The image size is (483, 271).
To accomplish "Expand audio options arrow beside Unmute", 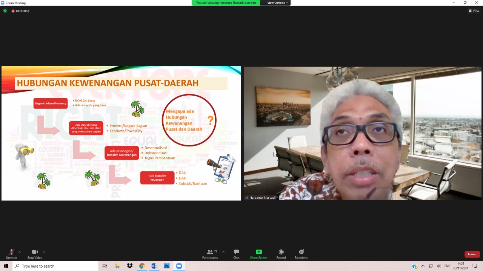I will (x=20, y=252).
